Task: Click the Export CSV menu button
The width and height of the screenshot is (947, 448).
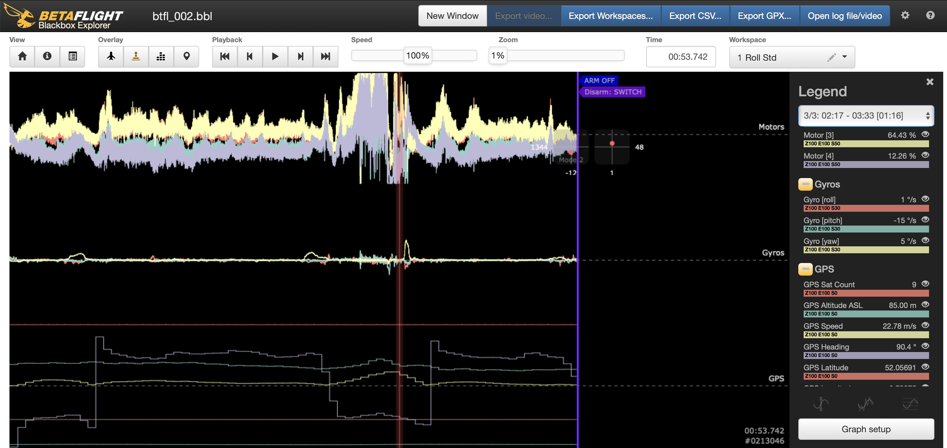Action: (695, 16)
